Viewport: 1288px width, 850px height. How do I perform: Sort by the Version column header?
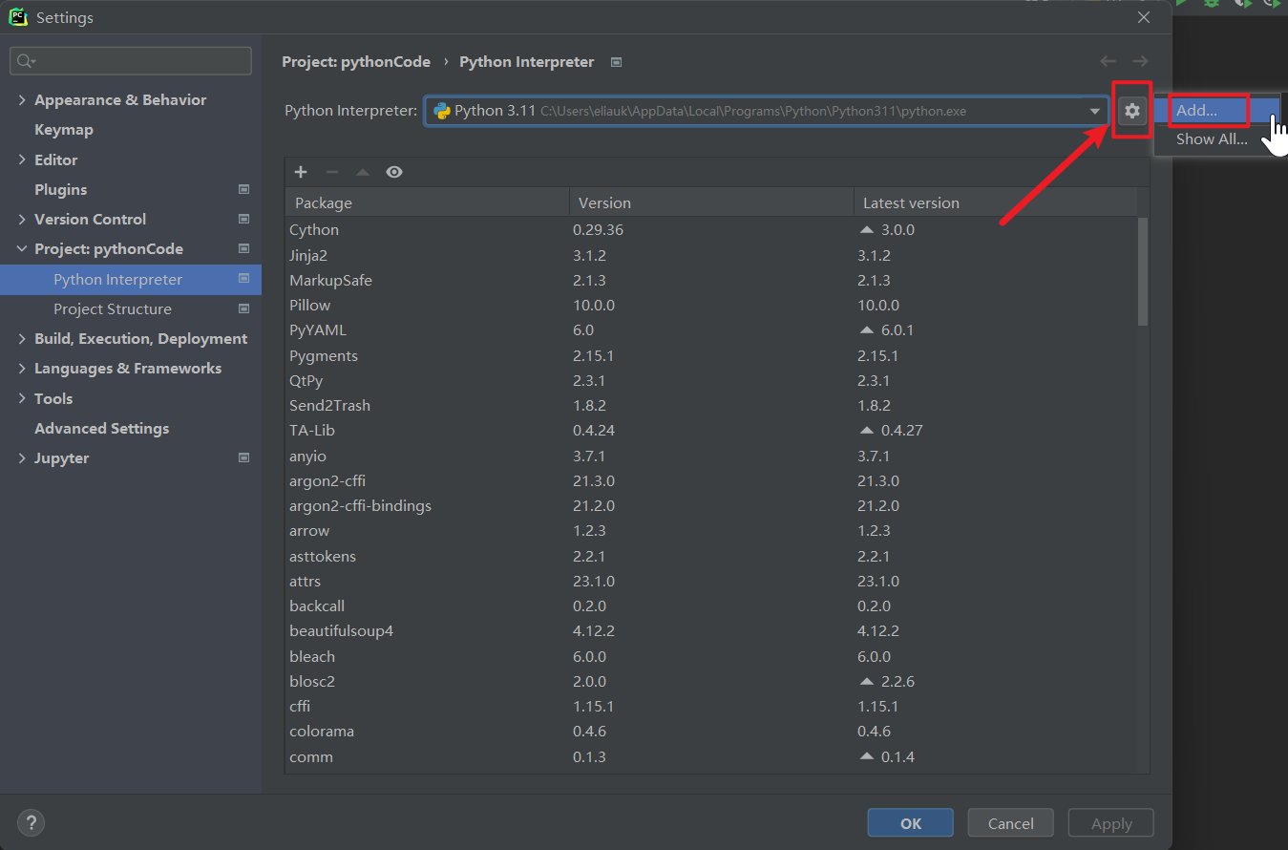711,202
